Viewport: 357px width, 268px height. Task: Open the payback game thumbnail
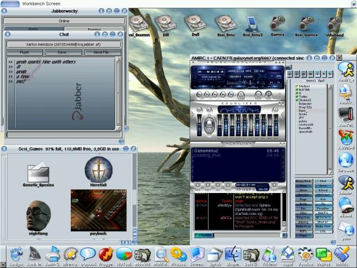tap(98, 213)
